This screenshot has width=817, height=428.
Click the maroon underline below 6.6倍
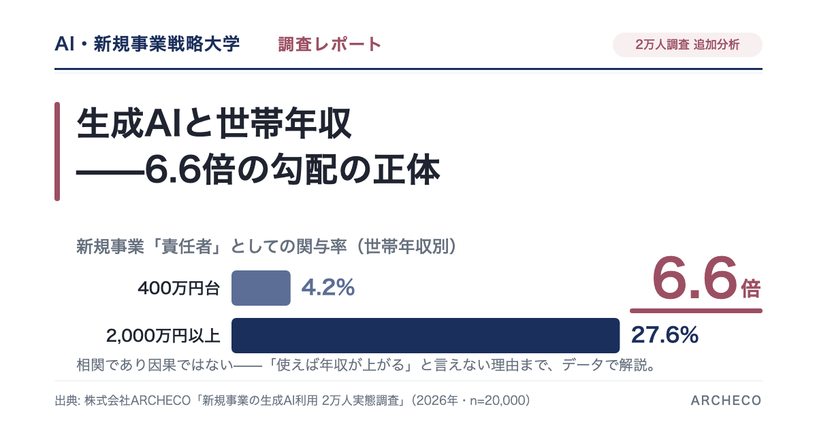[696, 310]
